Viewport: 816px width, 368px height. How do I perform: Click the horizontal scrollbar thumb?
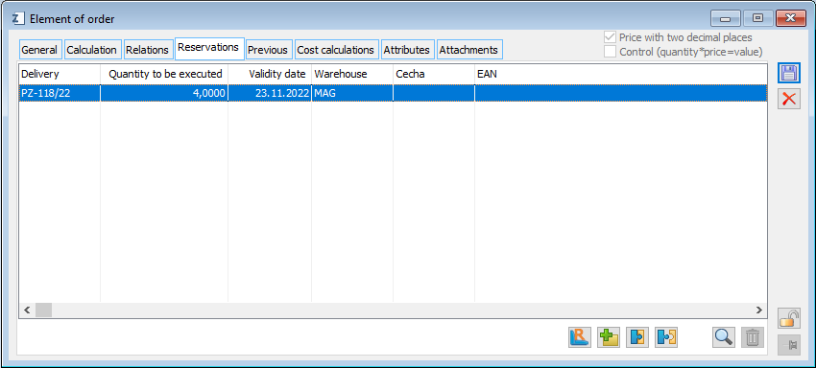coord(43,310)
